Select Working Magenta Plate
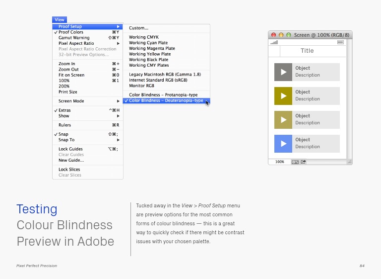 [x=166, y=49]
